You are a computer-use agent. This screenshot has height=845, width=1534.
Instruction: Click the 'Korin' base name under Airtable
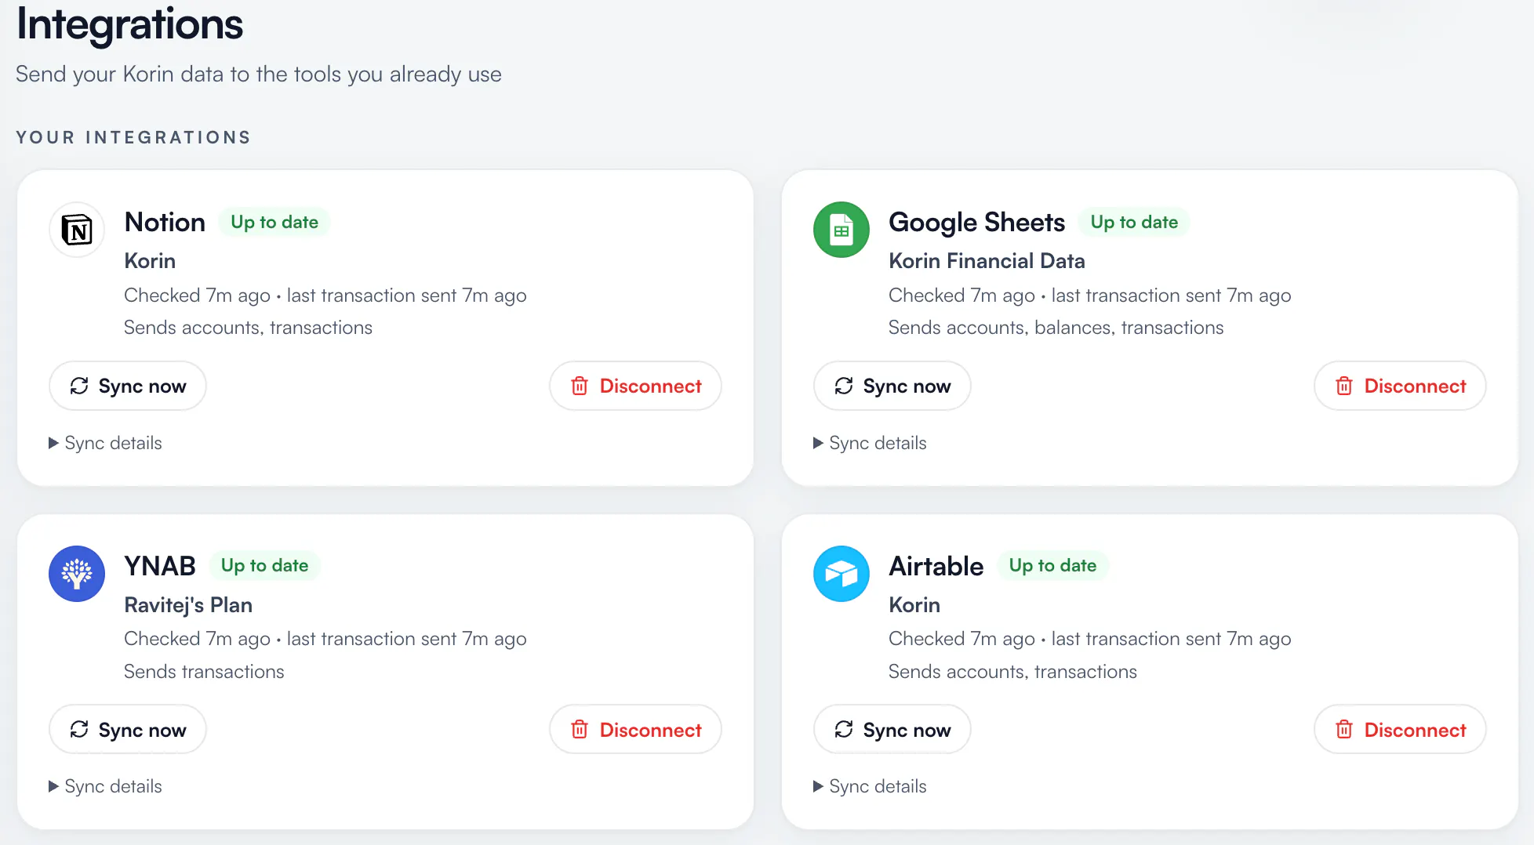(x=914, y=604)
